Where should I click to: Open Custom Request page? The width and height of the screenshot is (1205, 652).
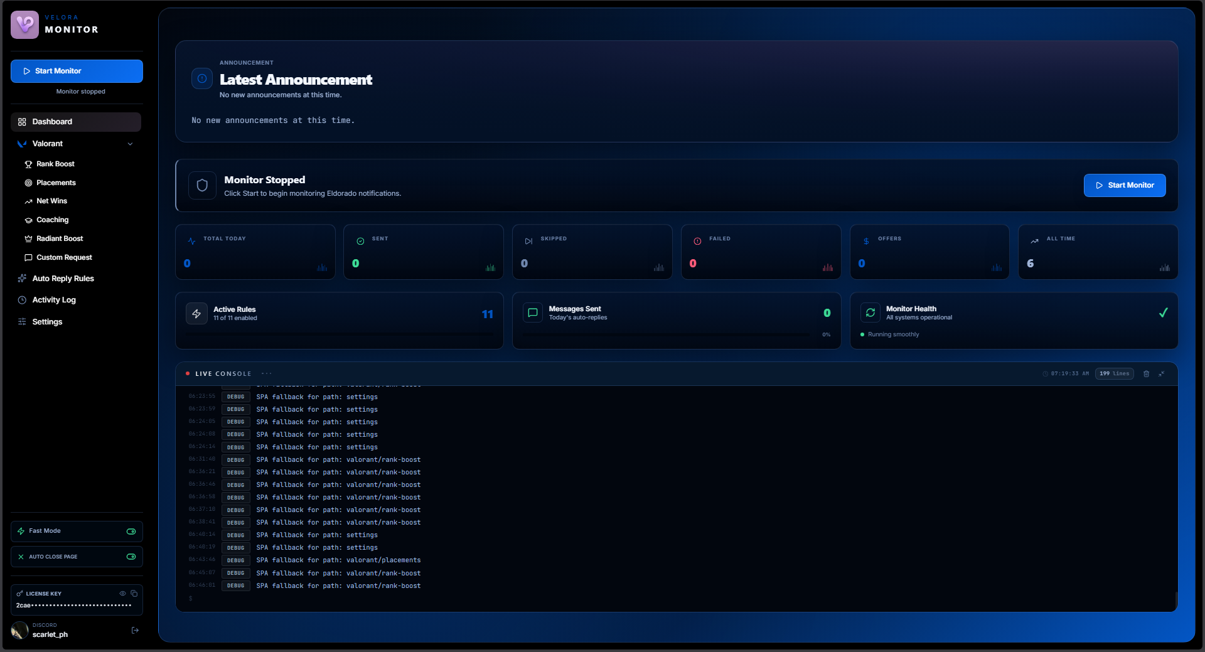[64, 257]
